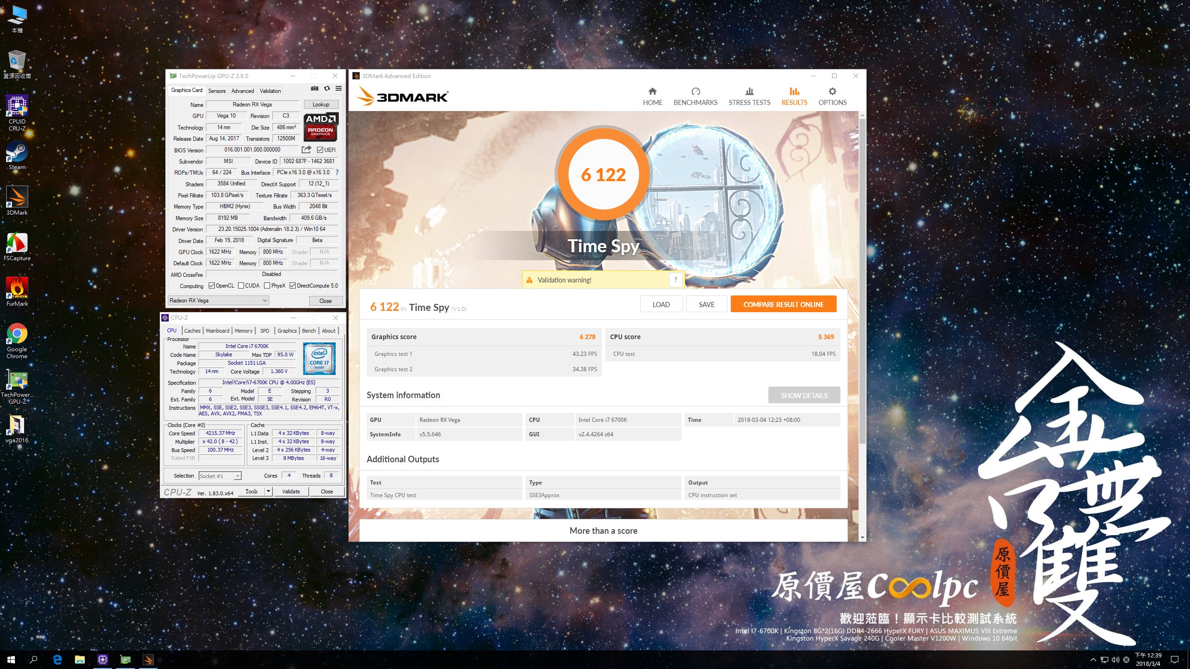Open RESULTS bar chart icon

coord(794,92)
